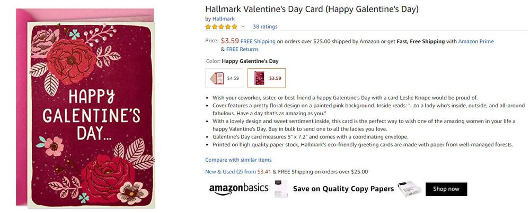Click the product title heading
The width and height of the screenshot is (530, 213).
(x=312, y=9)
